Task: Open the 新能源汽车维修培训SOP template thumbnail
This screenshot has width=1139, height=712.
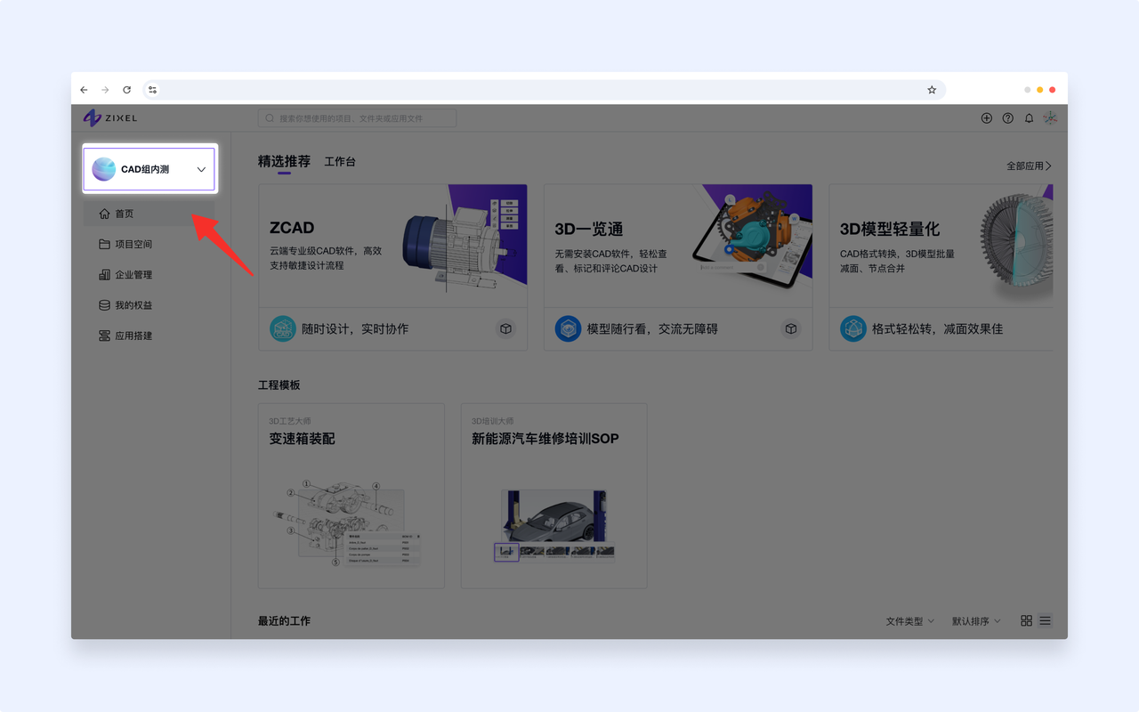Action: [553, 525]
